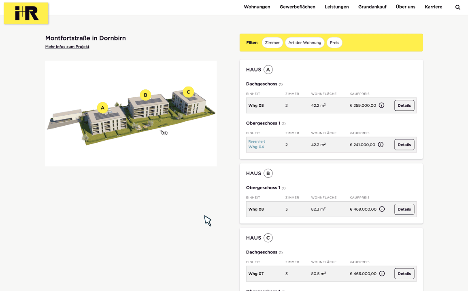The width and height of the screenshot is (468, 291).
Task: Open the search magnifier icon
Action: (458, 7)
